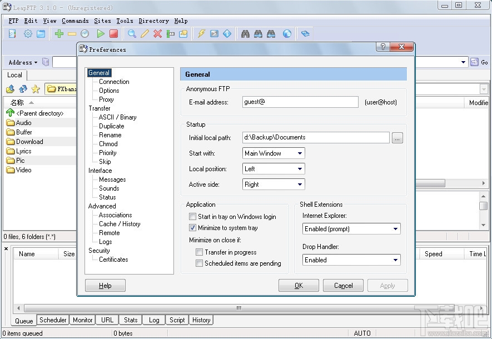Open preferences gear icon in toolbar
This screenshot has width=492, height=339.
28,33
